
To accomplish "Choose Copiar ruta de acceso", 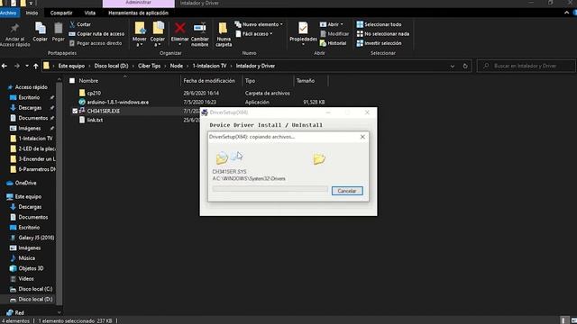I will [96, 34].
